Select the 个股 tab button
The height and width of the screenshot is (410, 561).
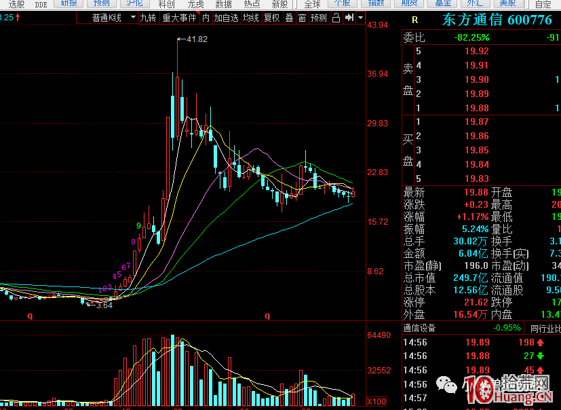point(343,3)
